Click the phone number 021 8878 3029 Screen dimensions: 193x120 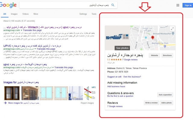tap(122, 72)
